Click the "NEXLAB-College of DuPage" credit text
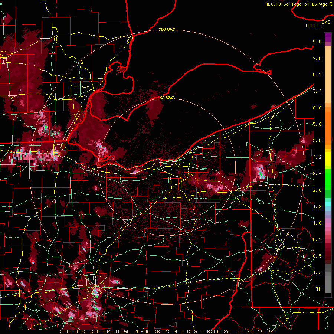Screen dimensions: 334x334 click(297, 4)
